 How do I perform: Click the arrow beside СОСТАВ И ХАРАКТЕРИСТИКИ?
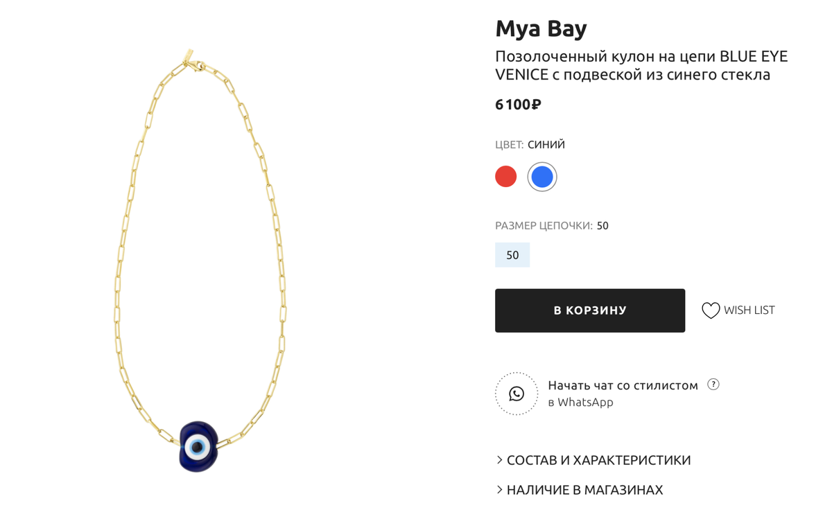pyautogui.click(x=499, y=460)
